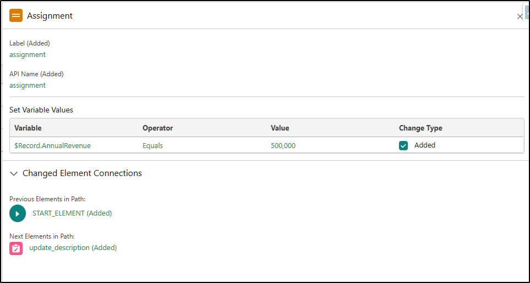Click the Assignment panel title text
The height and width of the screenshot is (283, 530).
coord(50,16)
